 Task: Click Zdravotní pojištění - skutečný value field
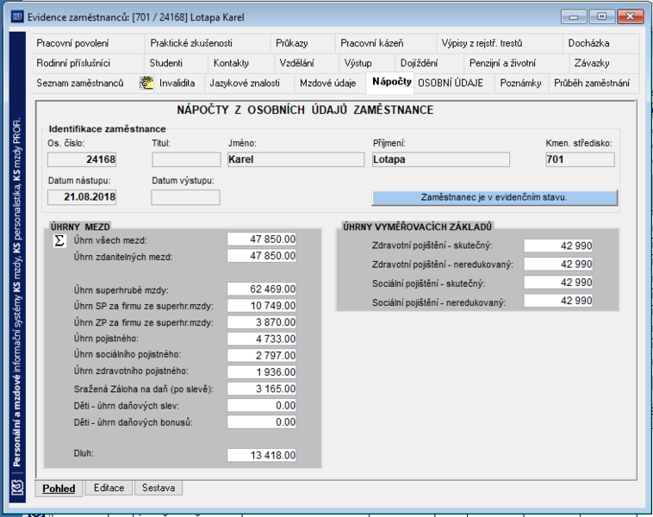558,246
